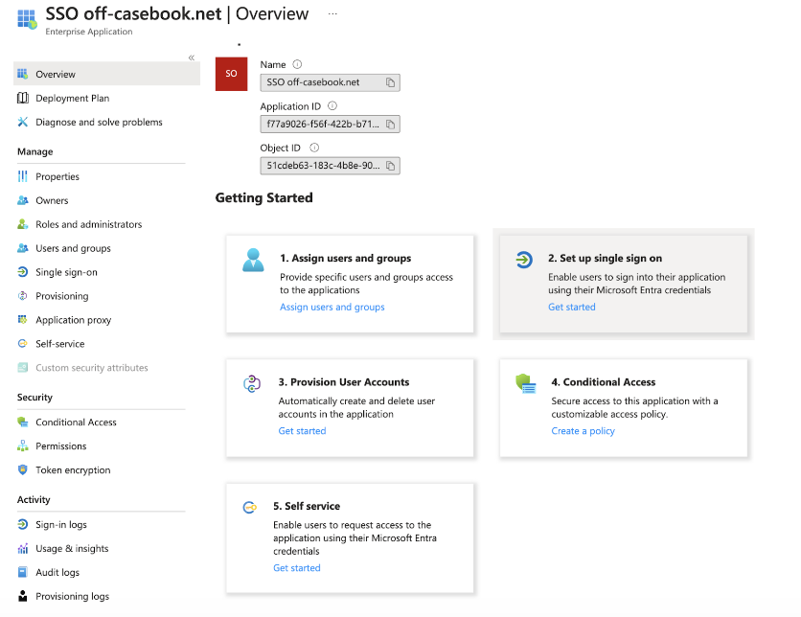Select Users and groups under Manage
This screenshot has width=801, height=617.
[63, 248]
